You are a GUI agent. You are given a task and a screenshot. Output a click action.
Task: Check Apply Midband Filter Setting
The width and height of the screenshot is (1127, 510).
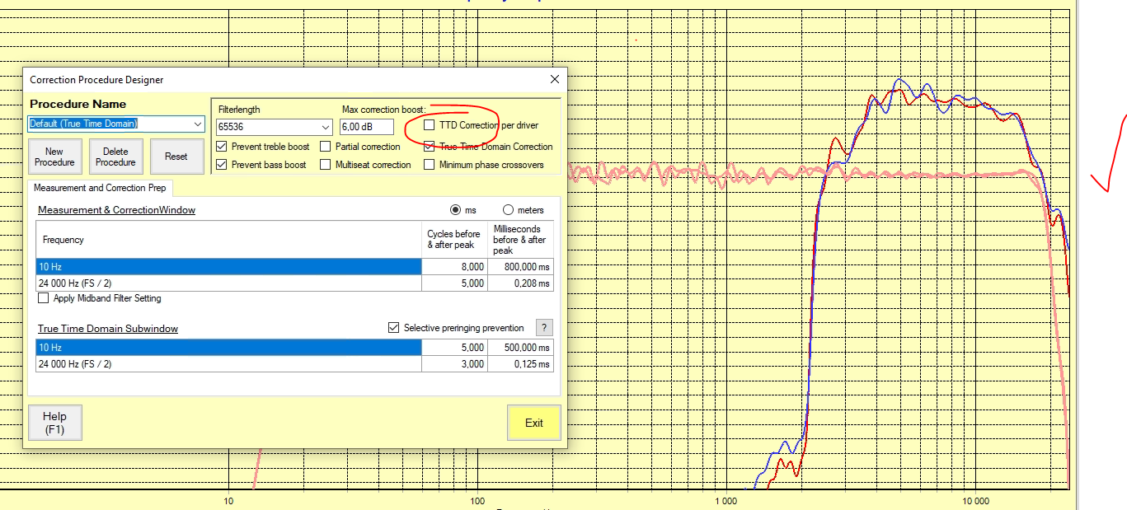45,298
